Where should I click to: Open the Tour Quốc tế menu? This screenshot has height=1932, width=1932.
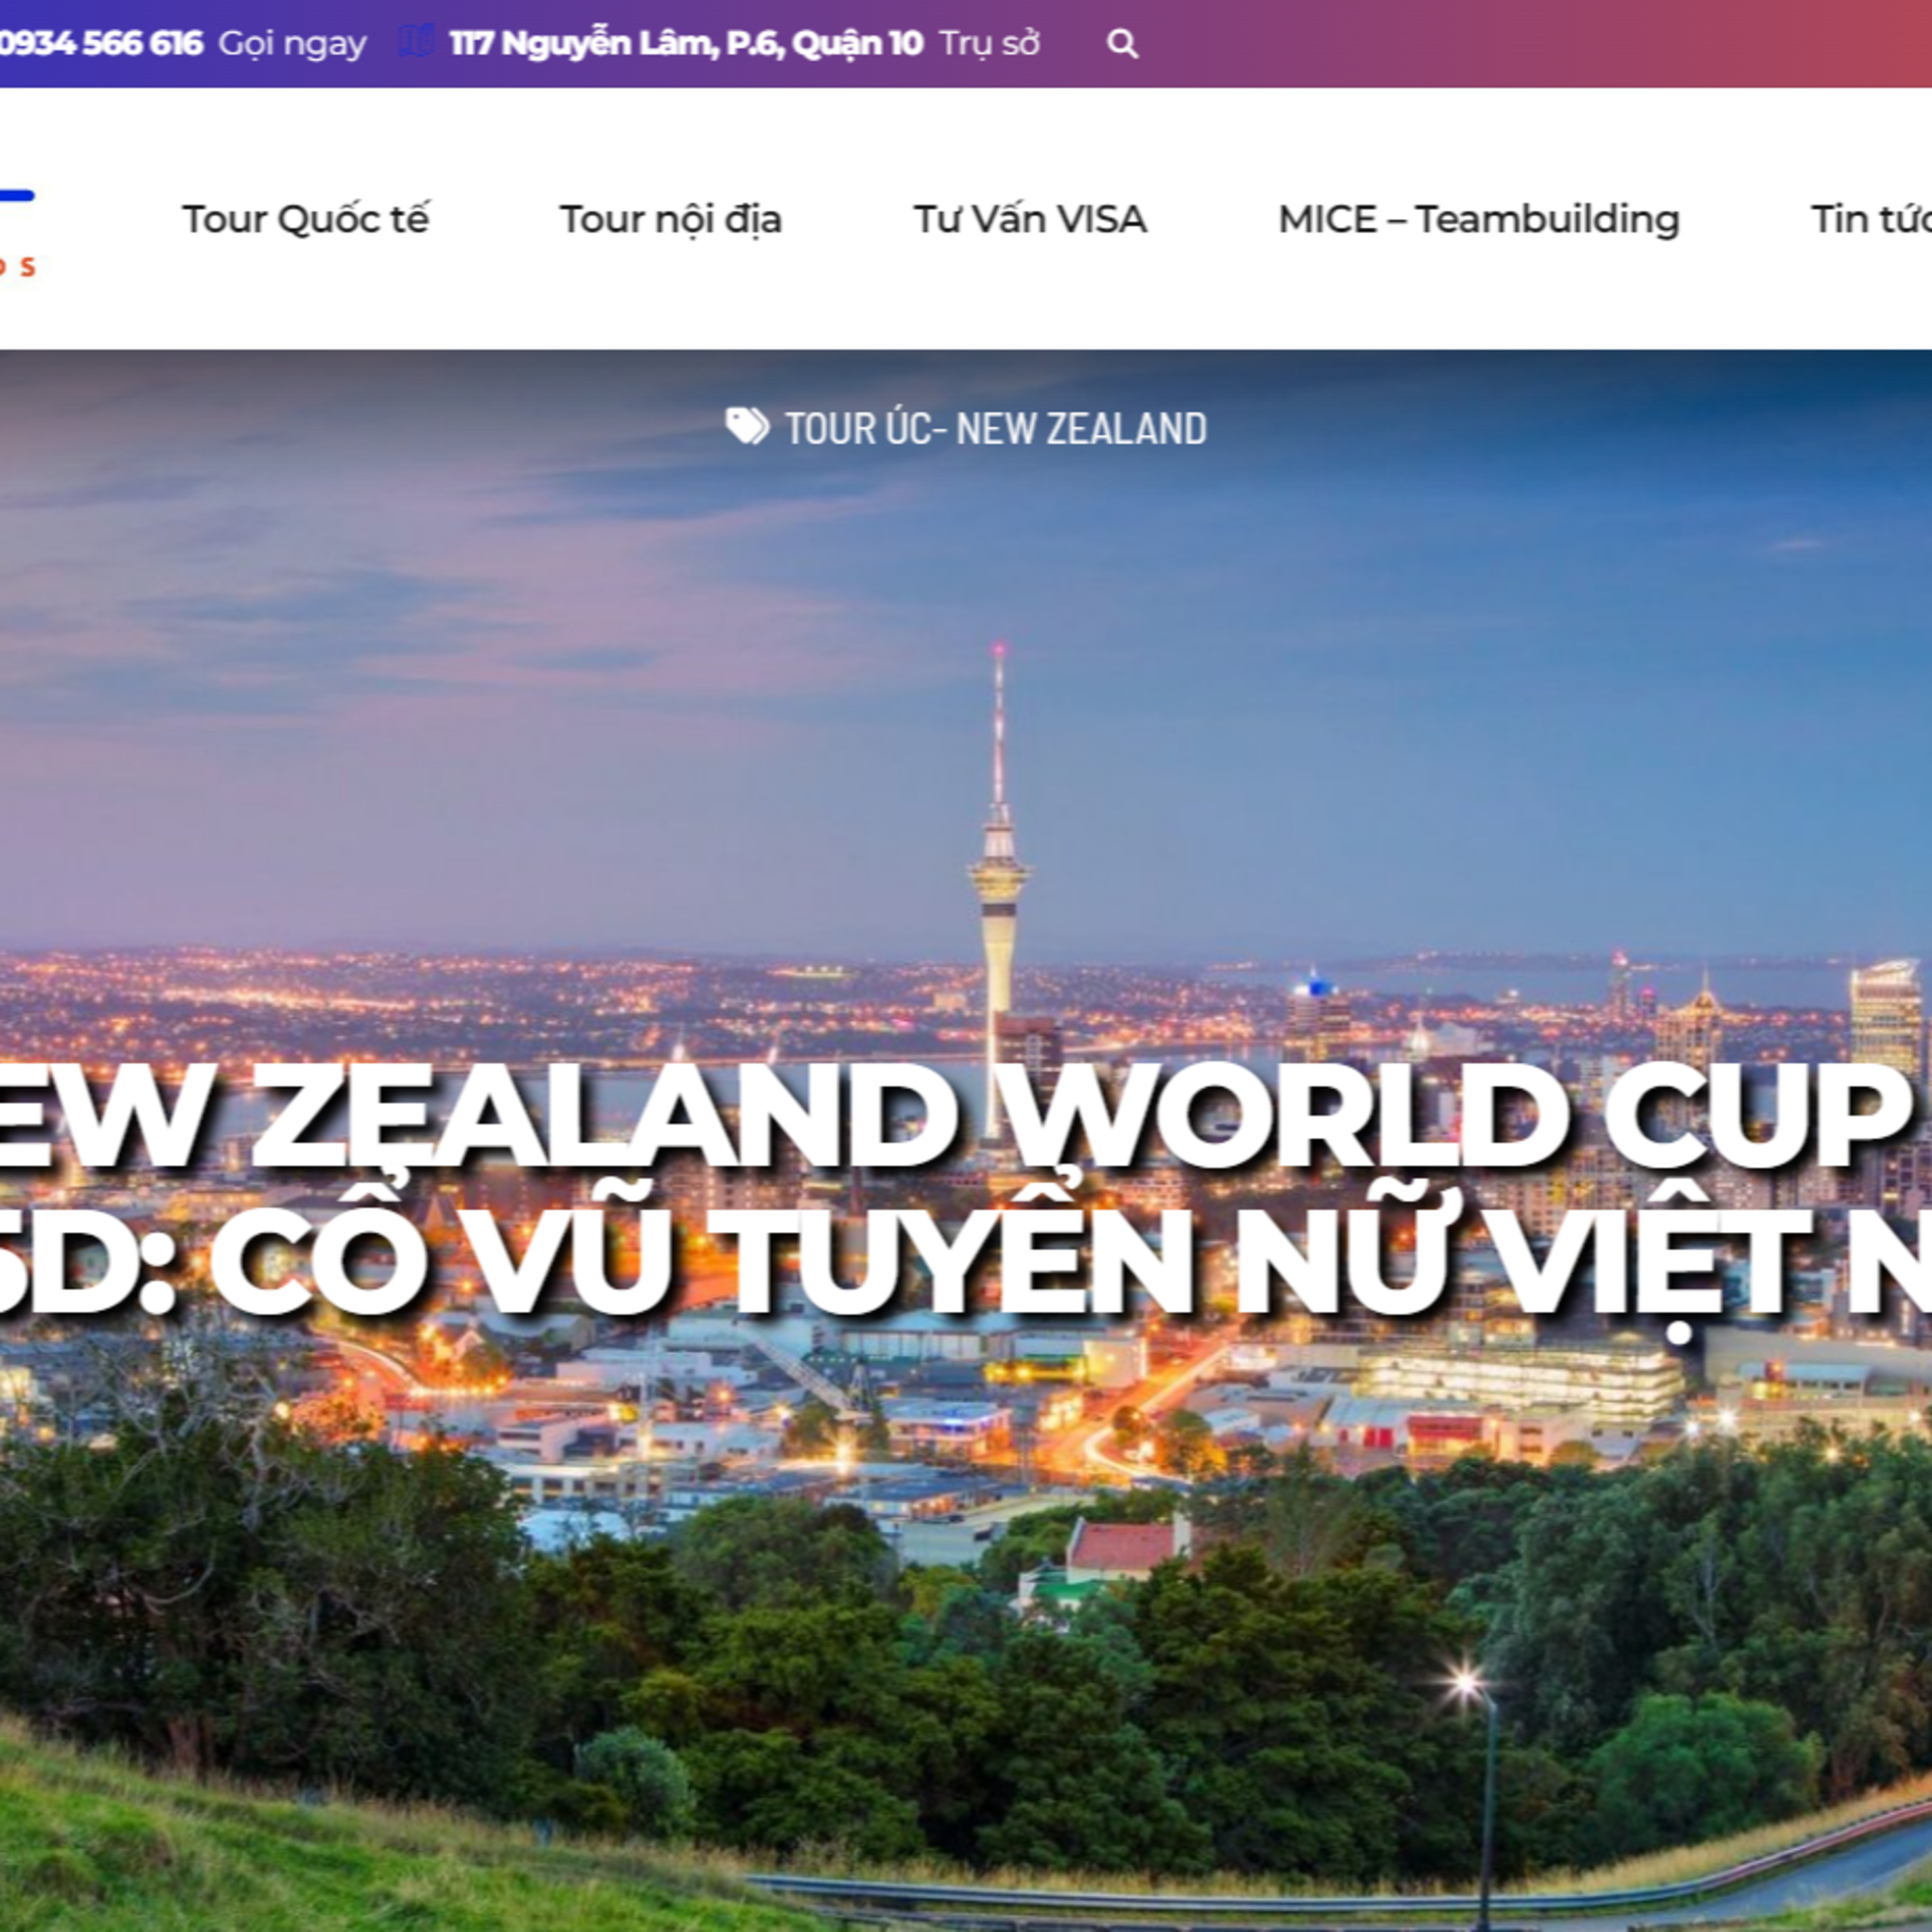pyautogui.click(x=305, y=220)
